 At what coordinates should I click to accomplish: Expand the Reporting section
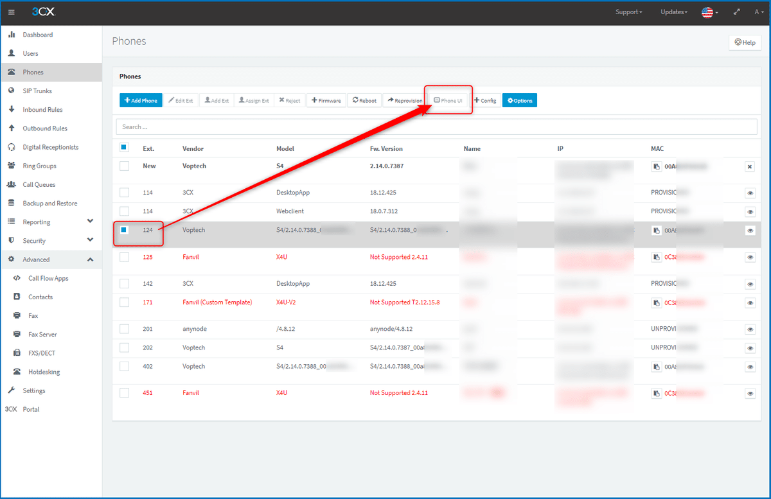pyautogui.click(x=51, y=222)
